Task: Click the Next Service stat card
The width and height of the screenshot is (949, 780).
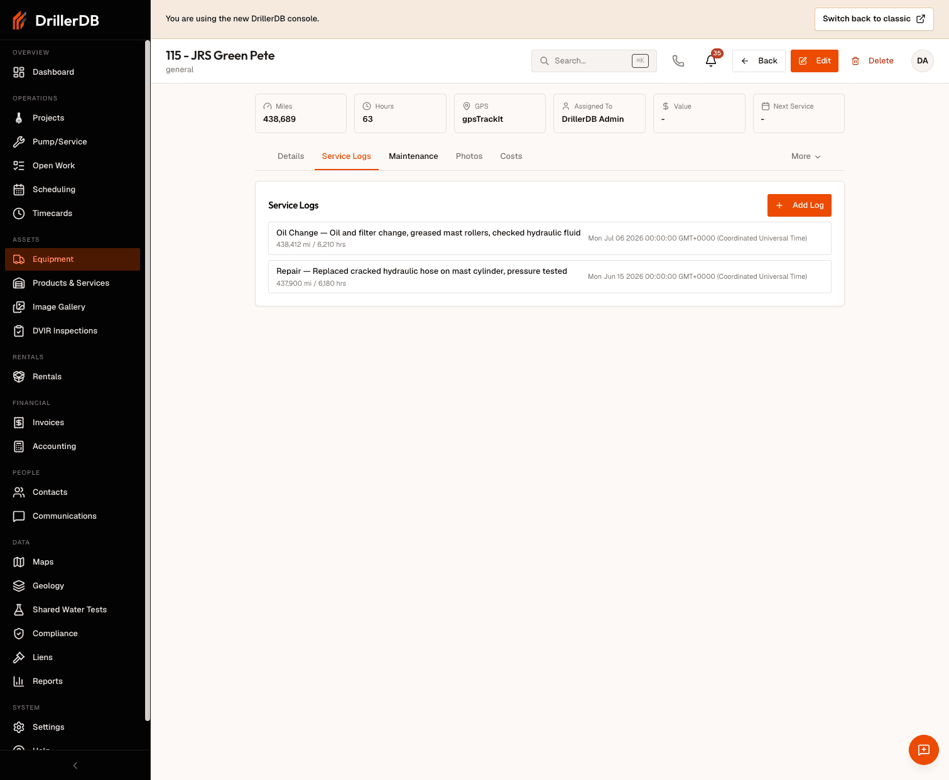Action: [799, 113]
